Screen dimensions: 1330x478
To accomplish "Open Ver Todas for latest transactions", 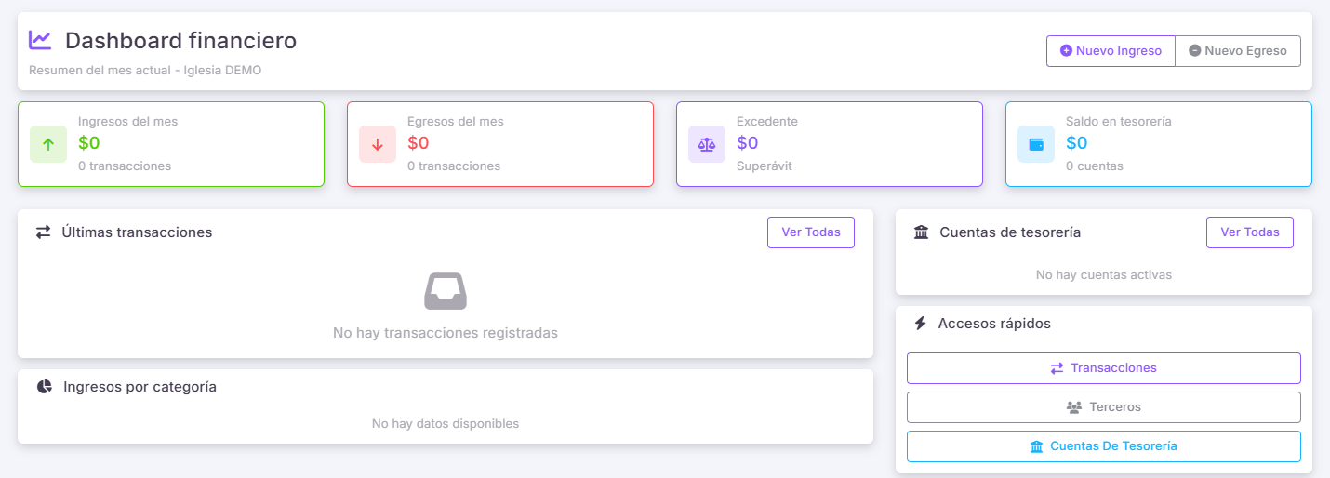I will (x=810, y=232).
